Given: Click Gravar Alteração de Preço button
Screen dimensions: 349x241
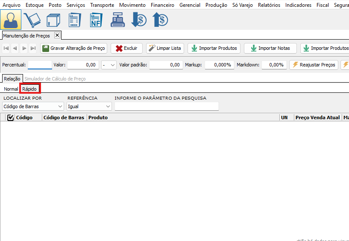Looking at the screenshot, I should coord(74,49).
